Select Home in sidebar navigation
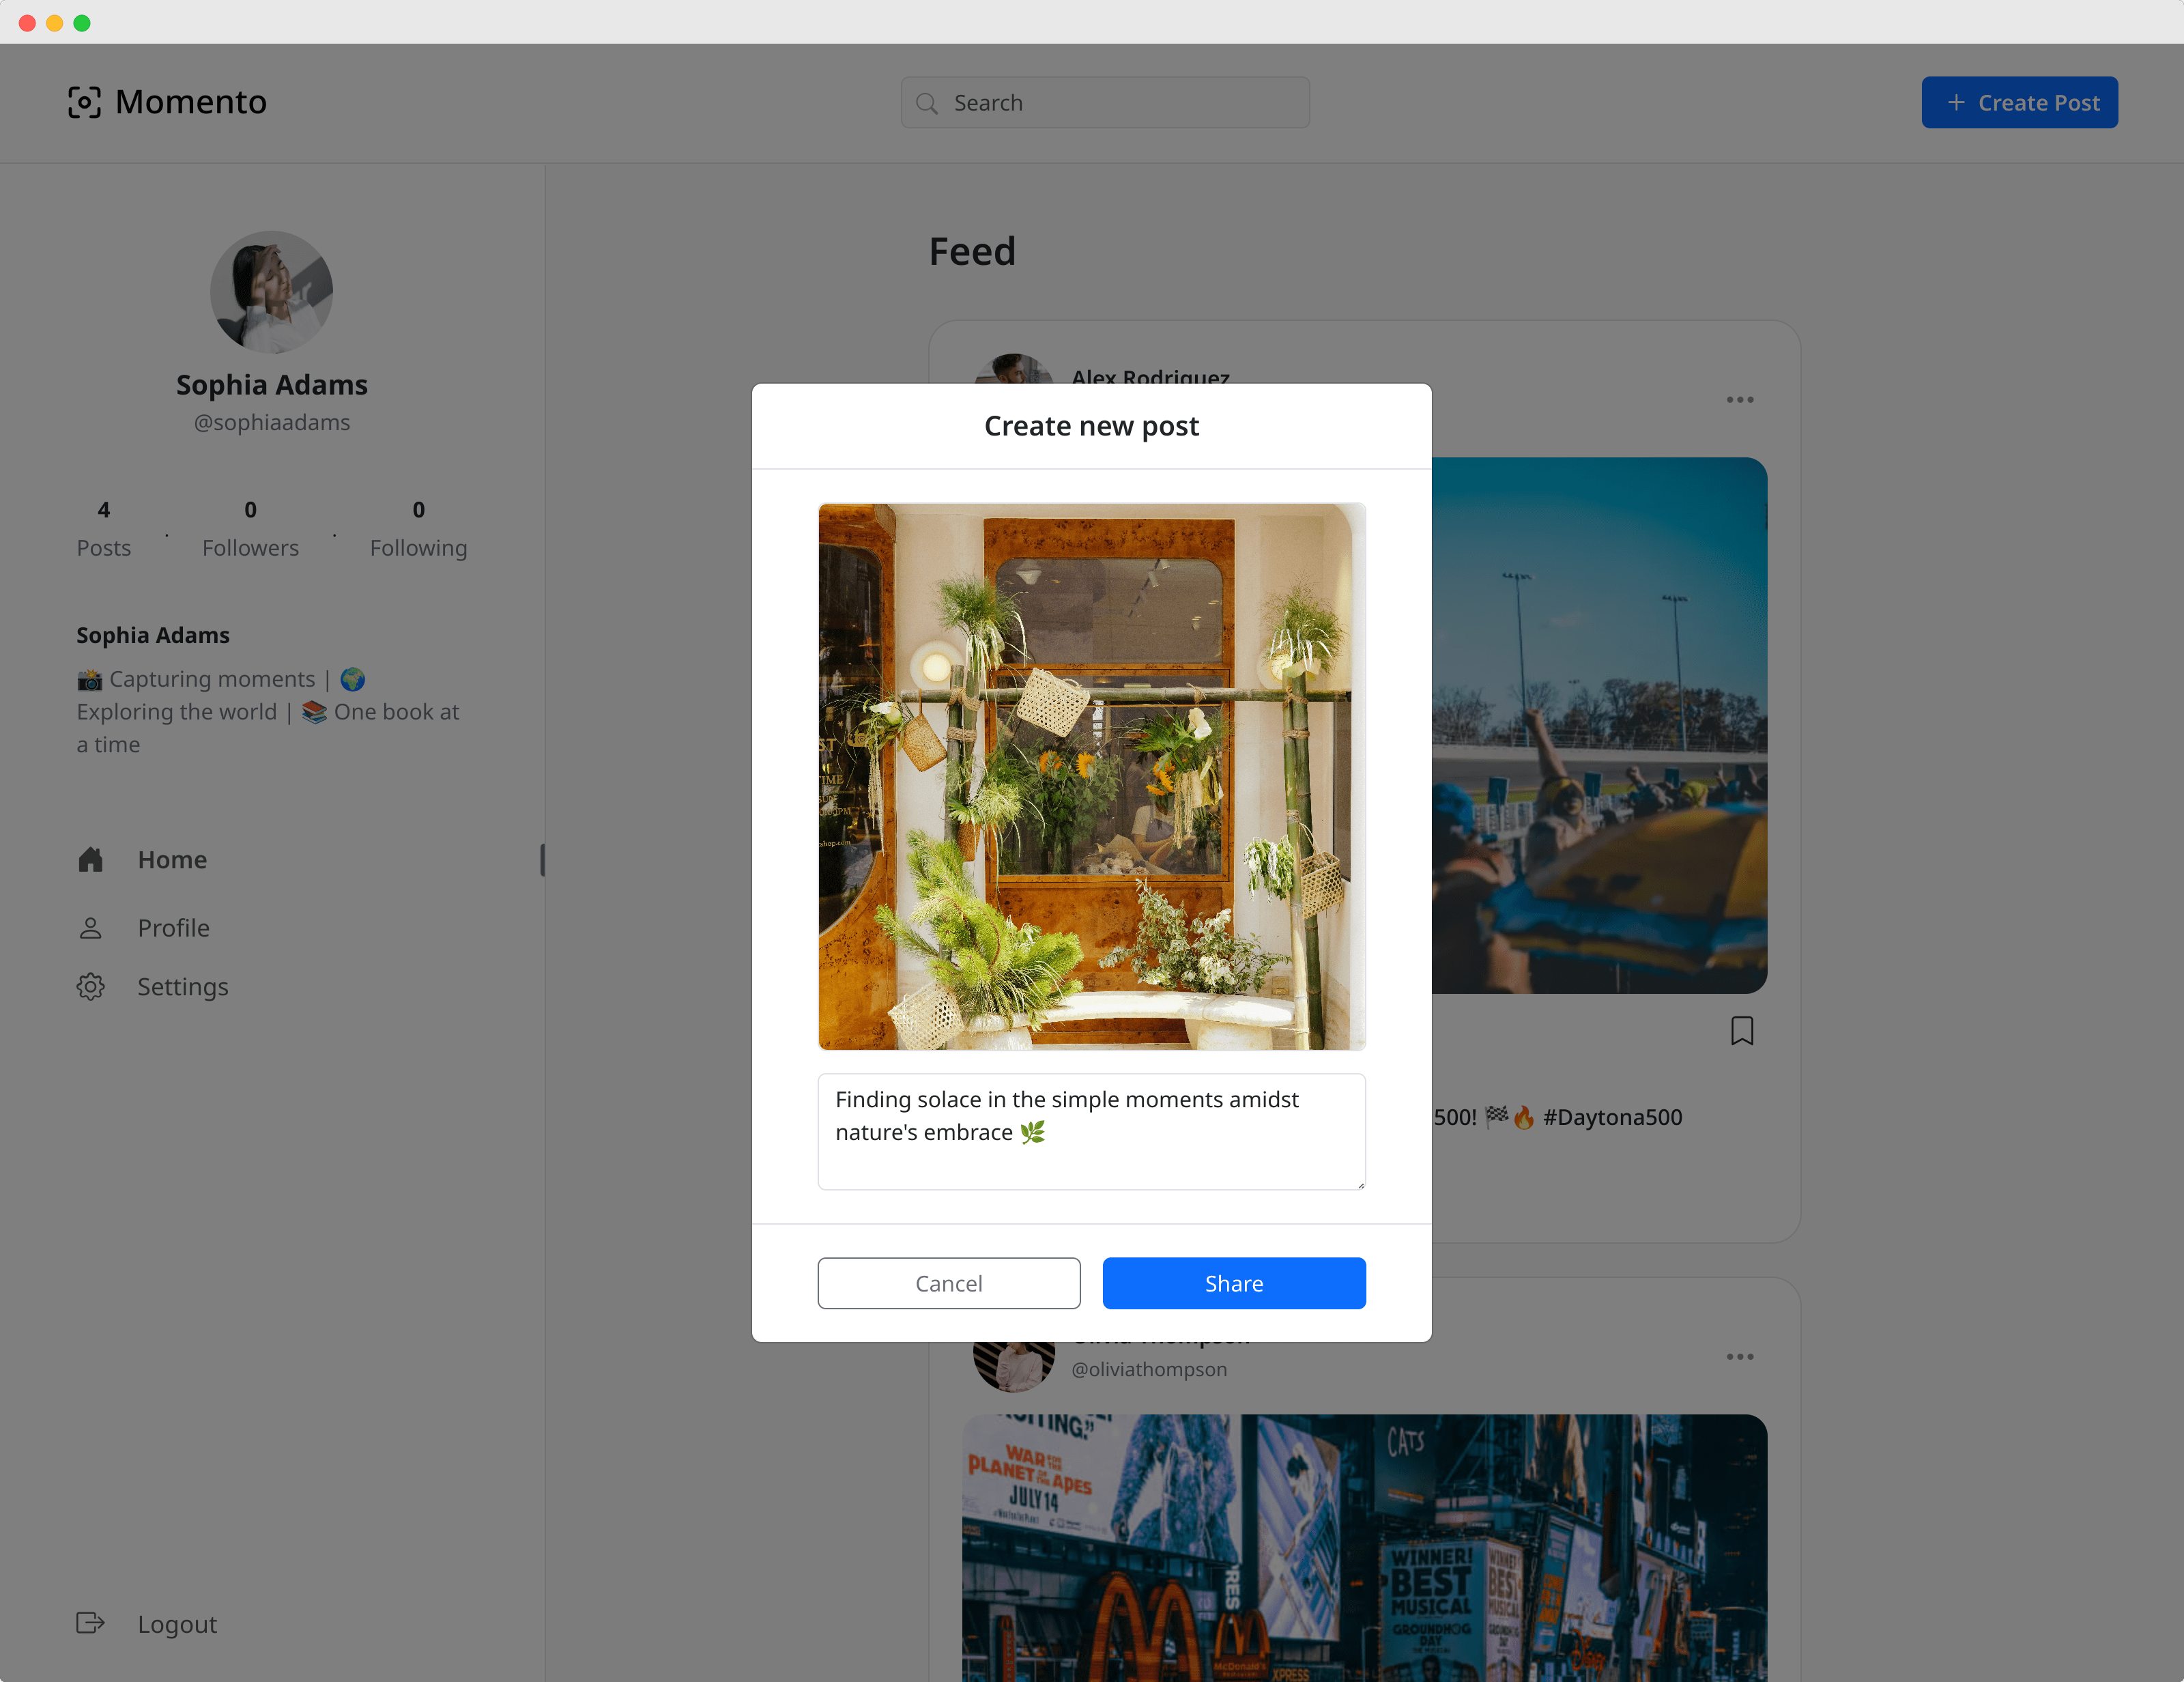Screen dimensions: 2184x1682 [x=172, y=859]
